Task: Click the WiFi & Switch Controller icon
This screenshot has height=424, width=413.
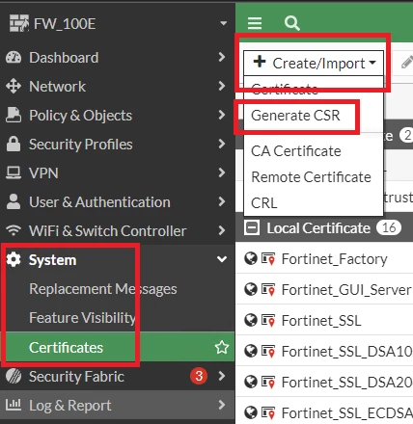Action: [14, 230]
